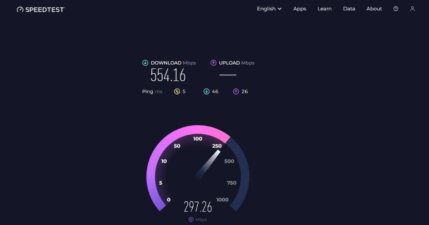Click the Speedtest gauge logo icon
The height and width of the screenshot is (225, 429).
click(x=20, y=9)
